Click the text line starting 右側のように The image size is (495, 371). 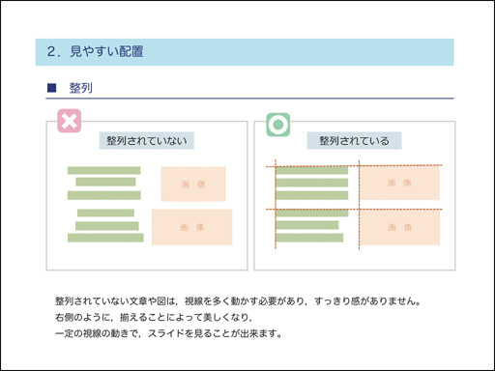pyautogui.click(x=154, y=318)
